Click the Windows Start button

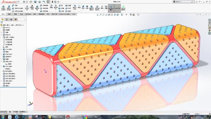coord(3,117)
